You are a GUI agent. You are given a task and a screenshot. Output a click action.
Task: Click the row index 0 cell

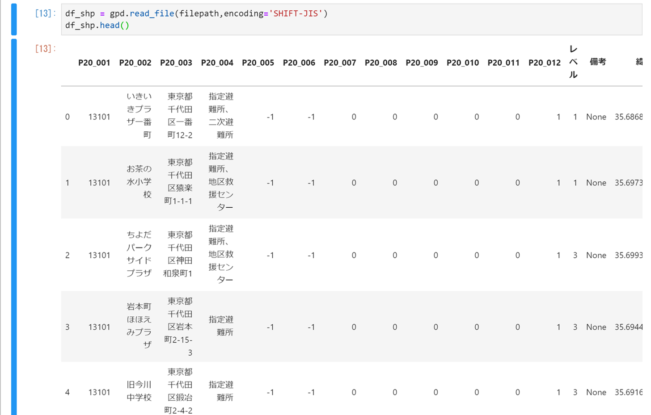pos(68,117)
